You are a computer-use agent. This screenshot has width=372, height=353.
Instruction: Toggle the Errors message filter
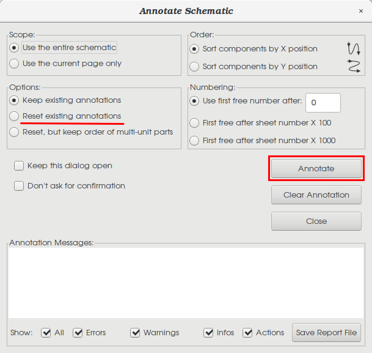coord(78,333)
